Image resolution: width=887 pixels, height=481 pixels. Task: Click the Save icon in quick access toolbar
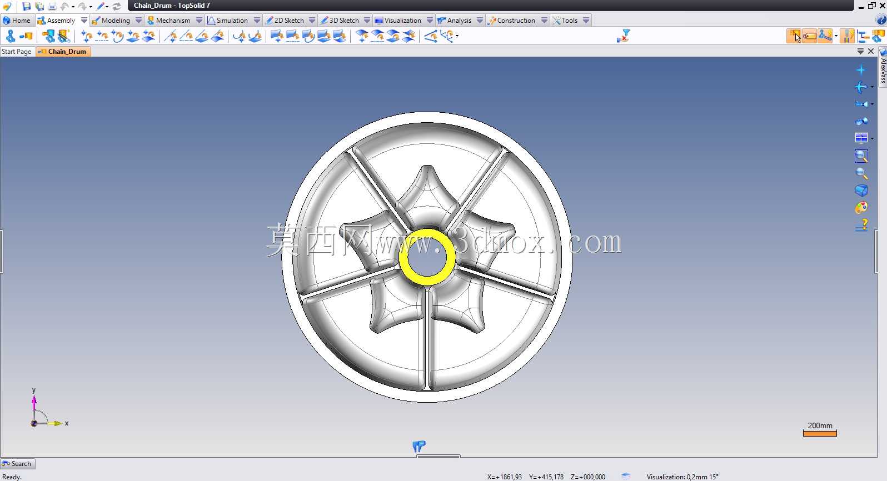pyautogui.click(x=26, y=6)
